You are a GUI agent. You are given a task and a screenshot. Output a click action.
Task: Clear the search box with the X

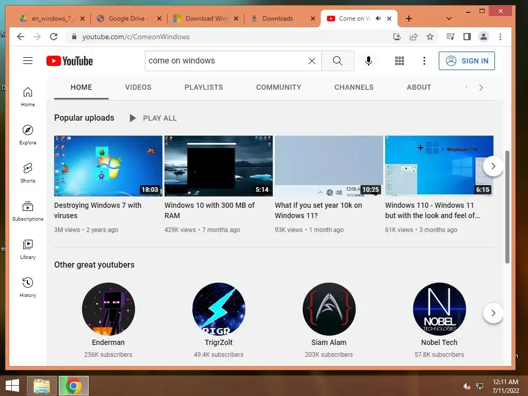coord(312,61)
